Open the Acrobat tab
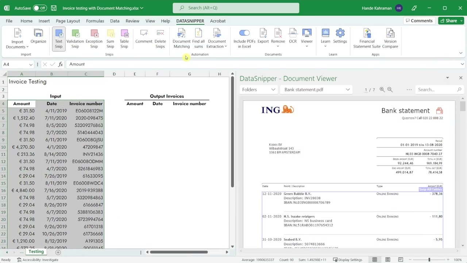The height and width of the screenshot is (263, 467). [218, 21]
